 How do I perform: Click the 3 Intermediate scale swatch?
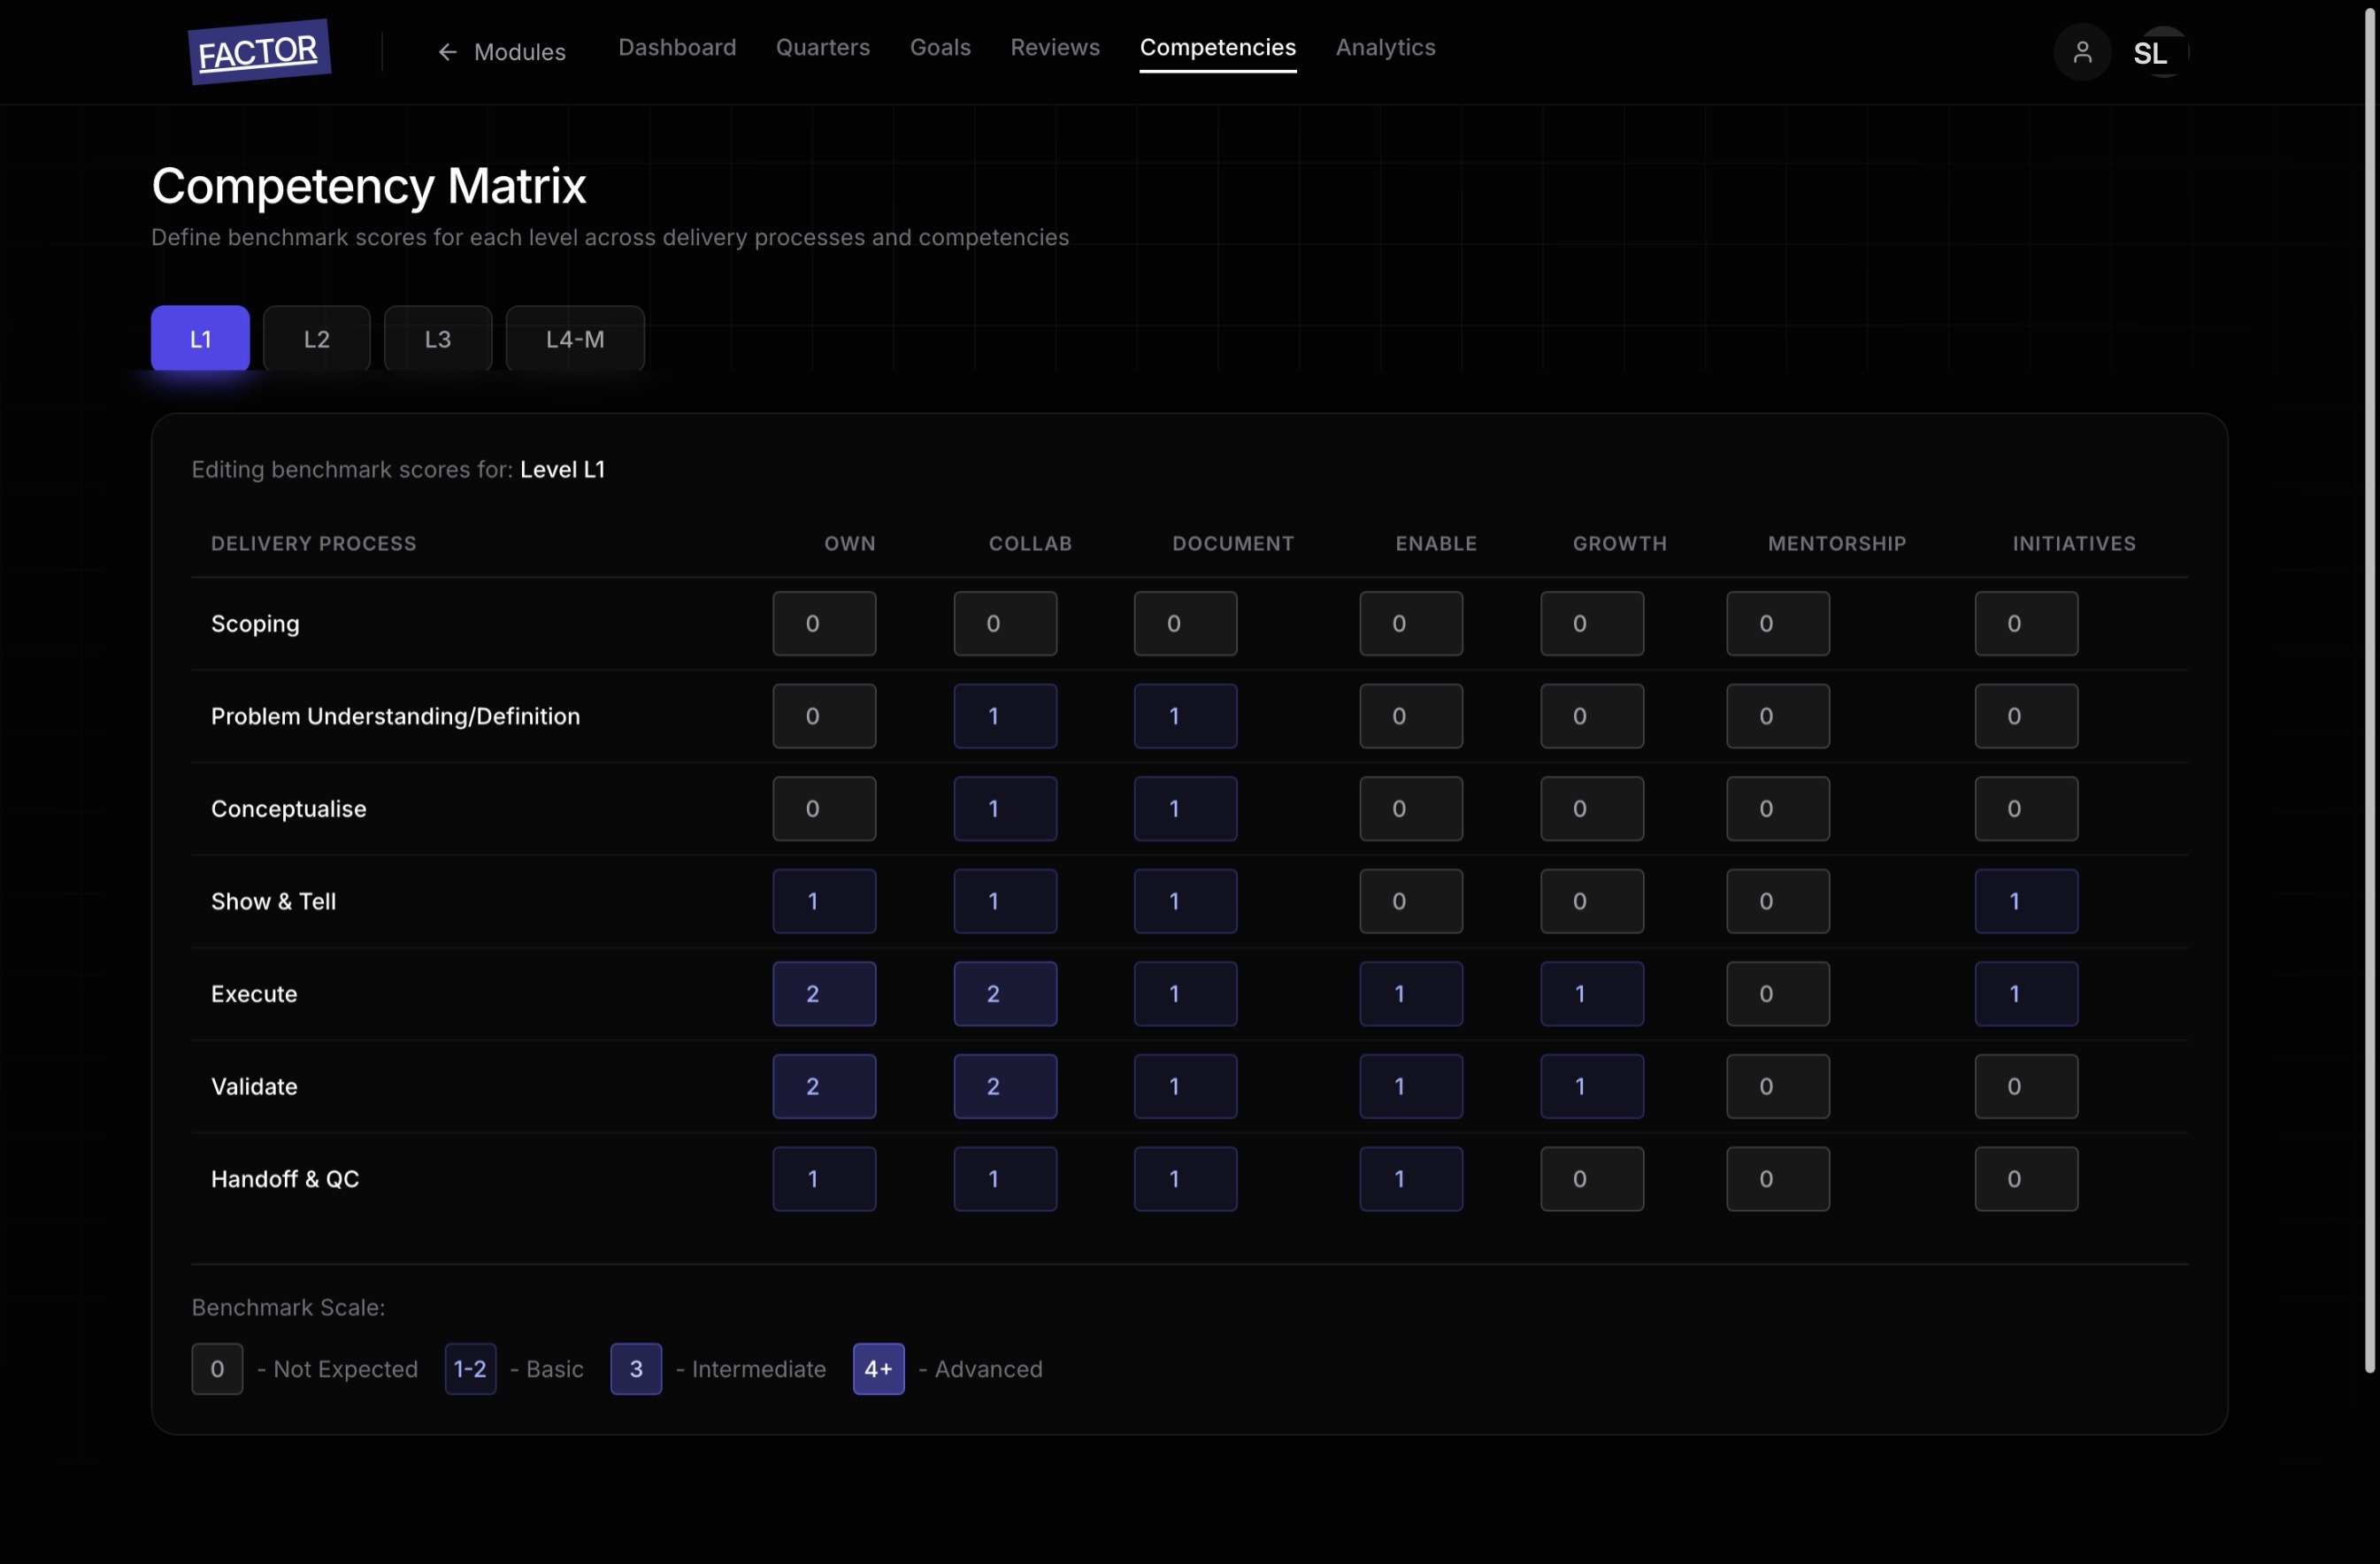(x=636, y=1369)
